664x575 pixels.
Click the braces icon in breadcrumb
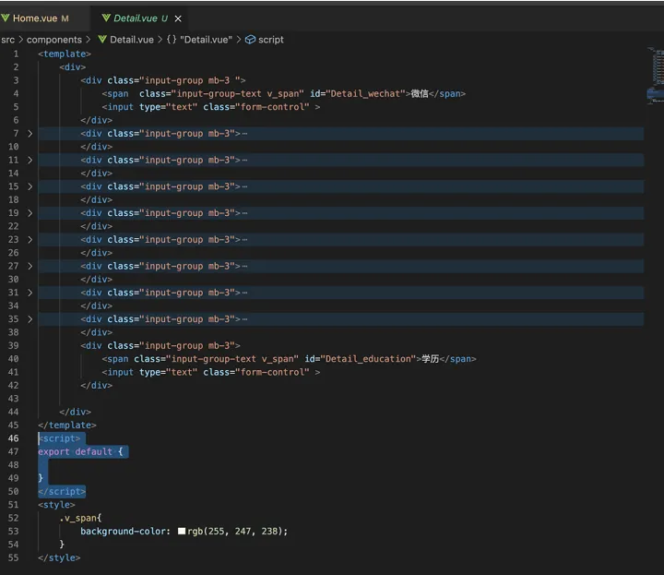pos(172,40)
